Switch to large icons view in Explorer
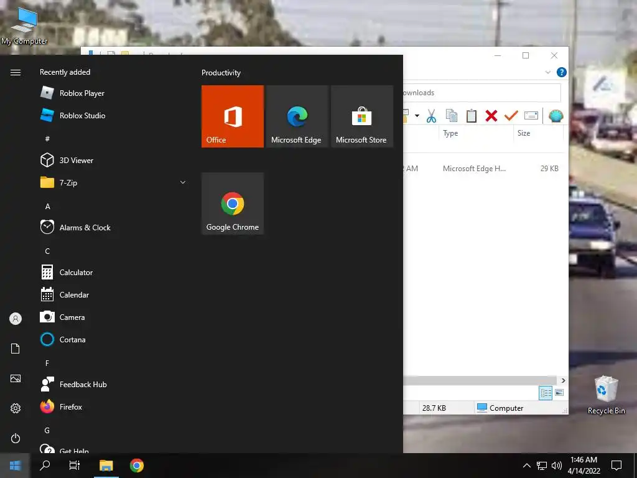 coord(559,393)
